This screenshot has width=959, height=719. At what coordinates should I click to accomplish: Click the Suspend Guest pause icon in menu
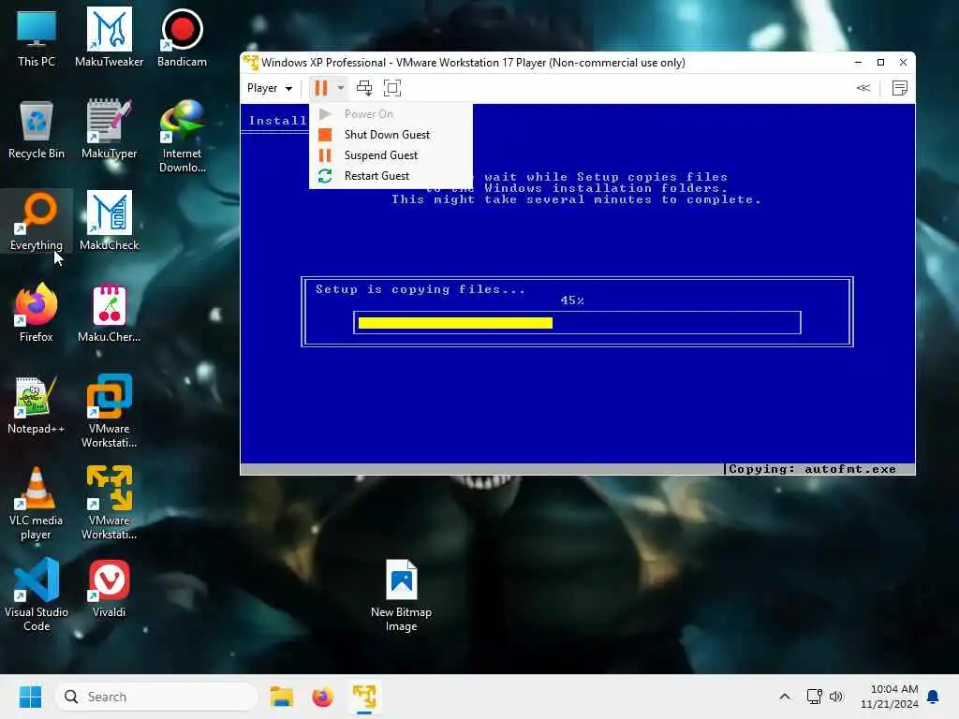pyautogui.click(x=325, y=155)
